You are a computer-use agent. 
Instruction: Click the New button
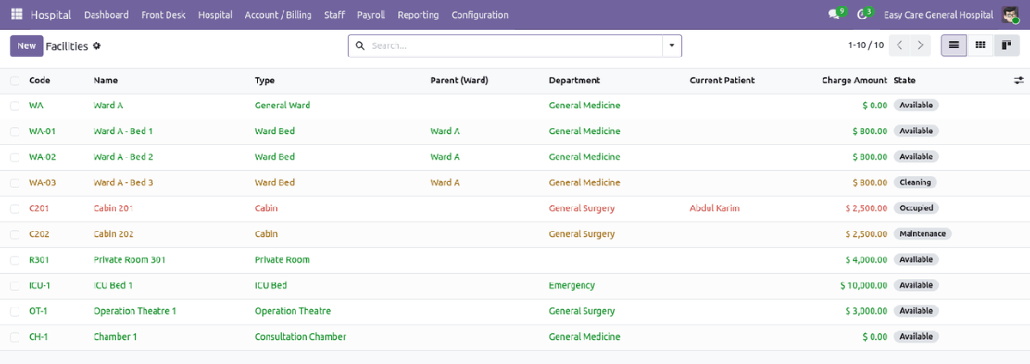tap(27, 45)
